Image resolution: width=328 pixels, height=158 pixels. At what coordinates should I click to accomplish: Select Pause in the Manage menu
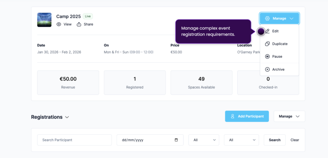point(279,56)
